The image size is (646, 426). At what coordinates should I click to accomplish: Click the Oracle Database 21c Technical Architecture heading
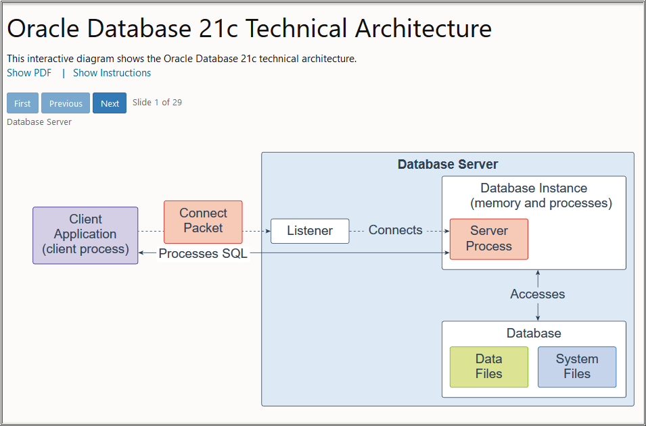250,29
